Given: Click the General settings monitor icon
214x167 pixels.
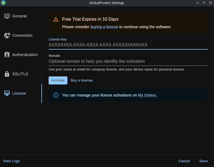Looking at the screenshot, I should 7,16.
